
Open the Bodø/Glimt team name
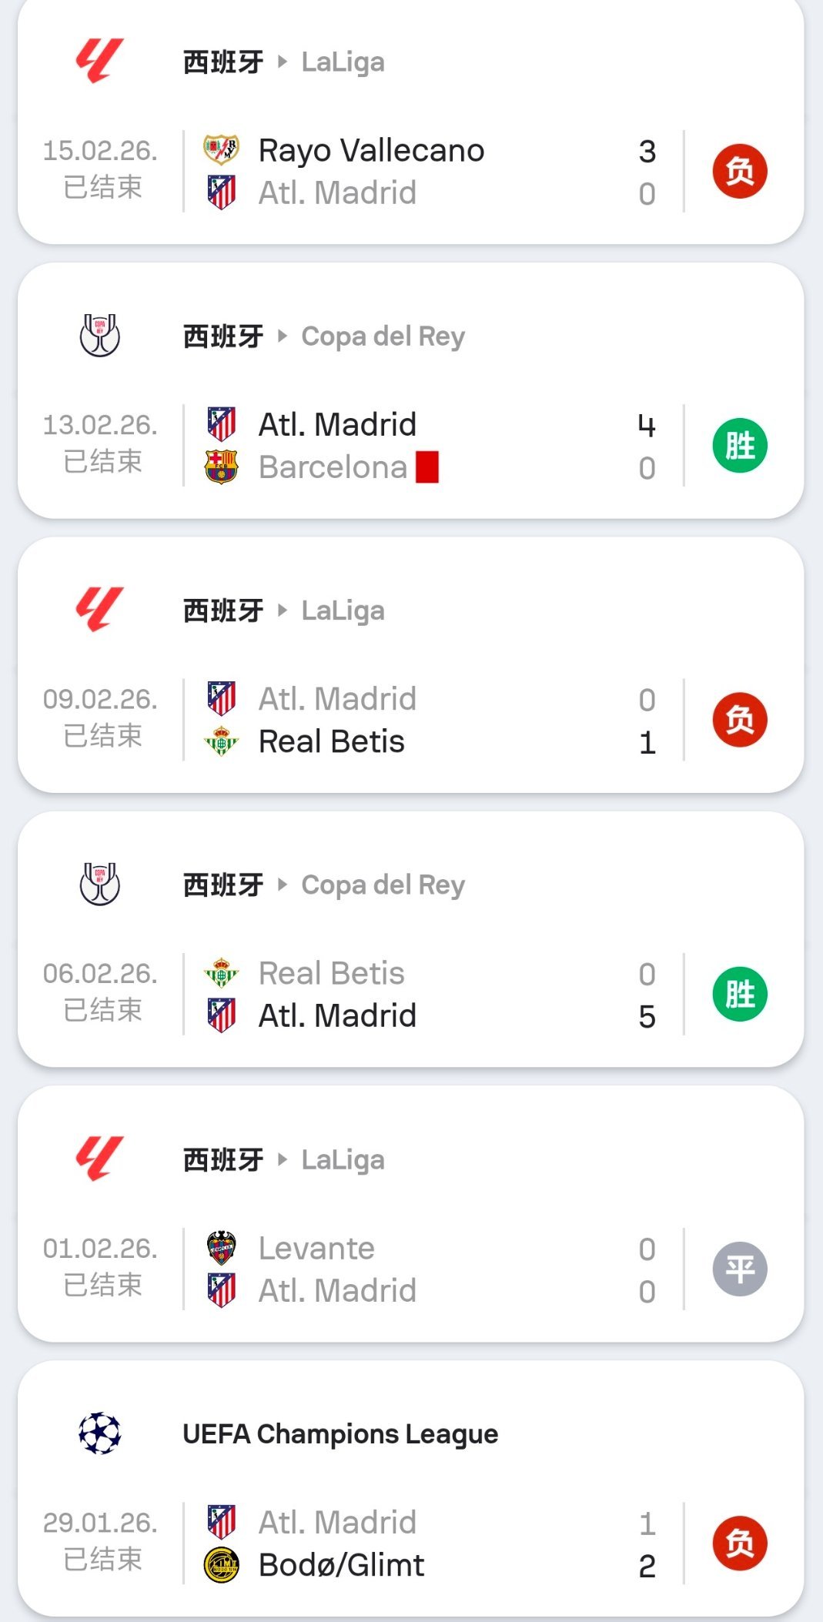(341, 1565)
